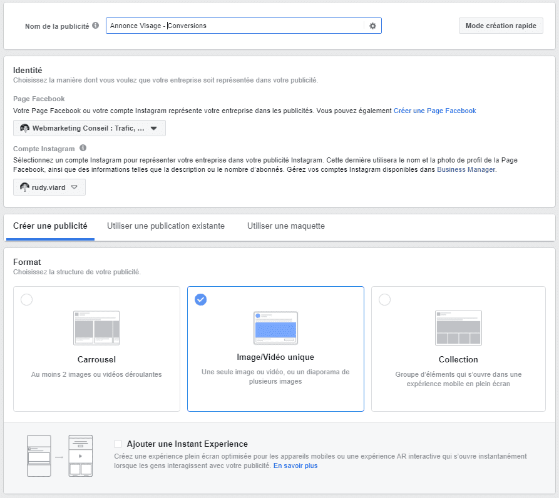This screenshot has height=498, width=559.
Task: Click into the ad name text field
Action: [235, 26]
